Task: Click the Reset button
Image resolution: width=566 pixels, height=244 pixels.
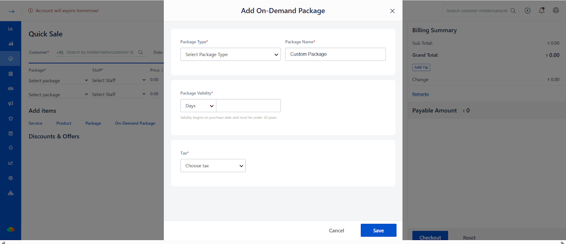Action: (469, 238)
